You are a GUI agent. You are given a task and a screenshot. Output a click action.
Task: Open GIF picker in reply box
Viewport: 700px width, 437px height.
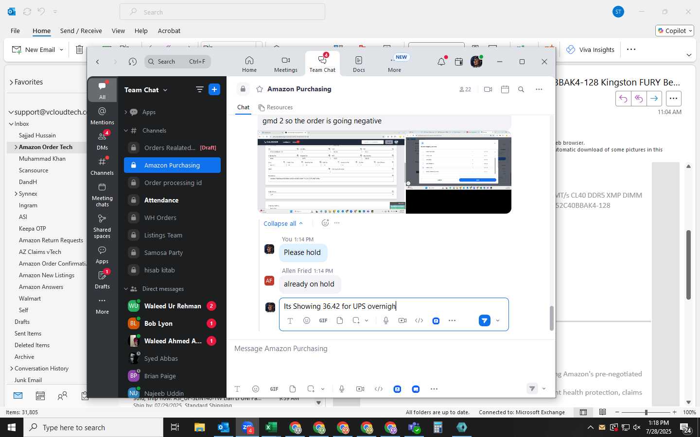point(323,320)
